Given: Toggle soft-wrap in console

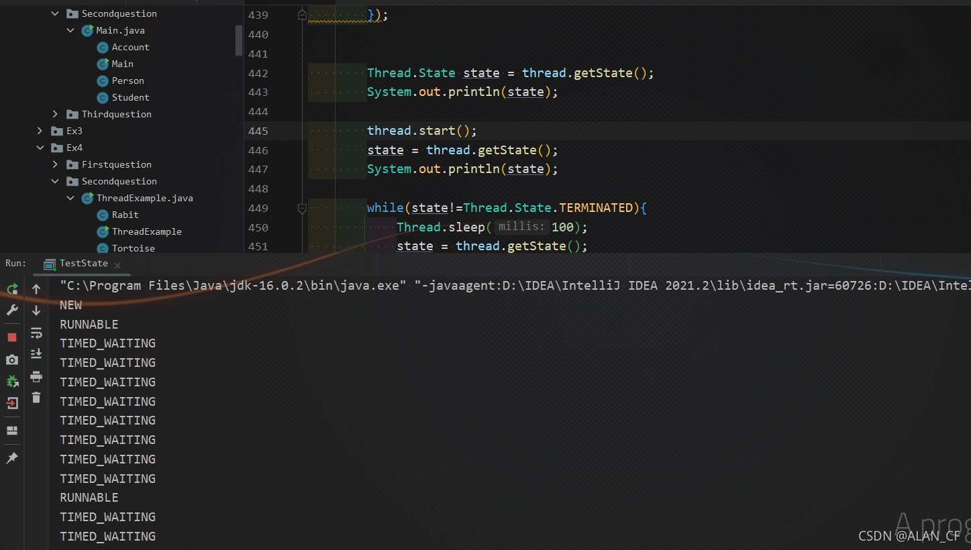Looking at the screenshot, I should tap(36, 333).
